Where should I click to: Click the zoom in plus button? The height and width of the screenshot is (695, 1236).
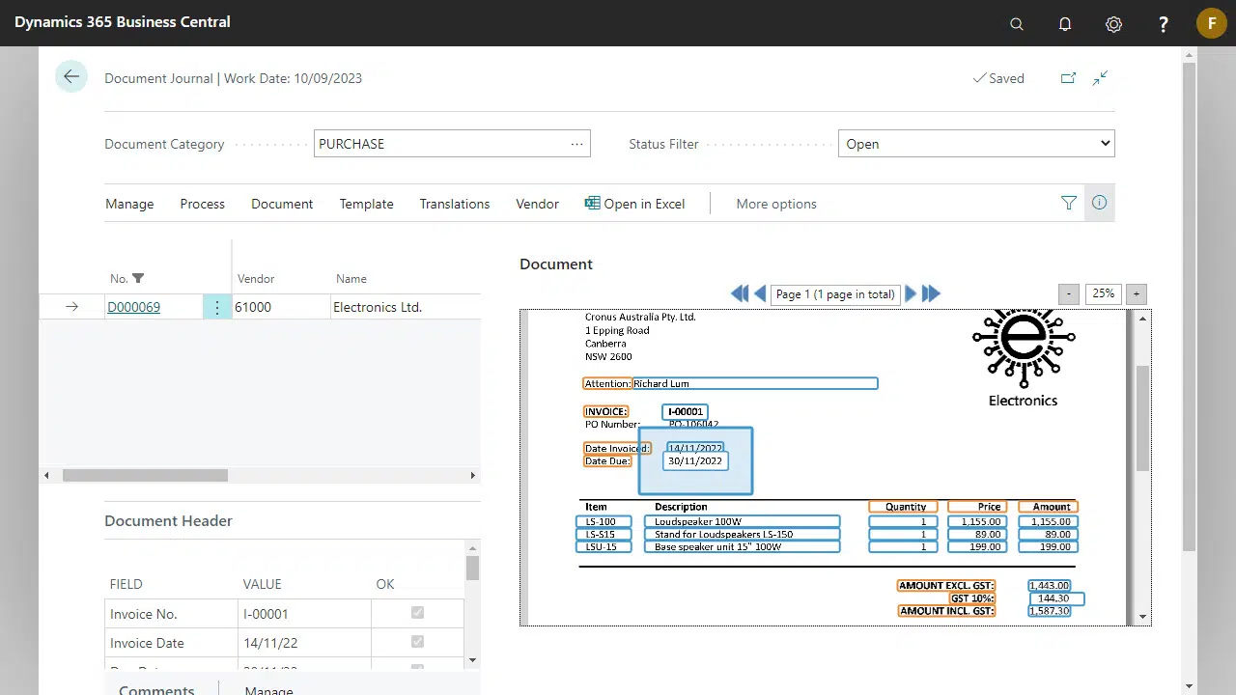click(x=1136, y=293)
